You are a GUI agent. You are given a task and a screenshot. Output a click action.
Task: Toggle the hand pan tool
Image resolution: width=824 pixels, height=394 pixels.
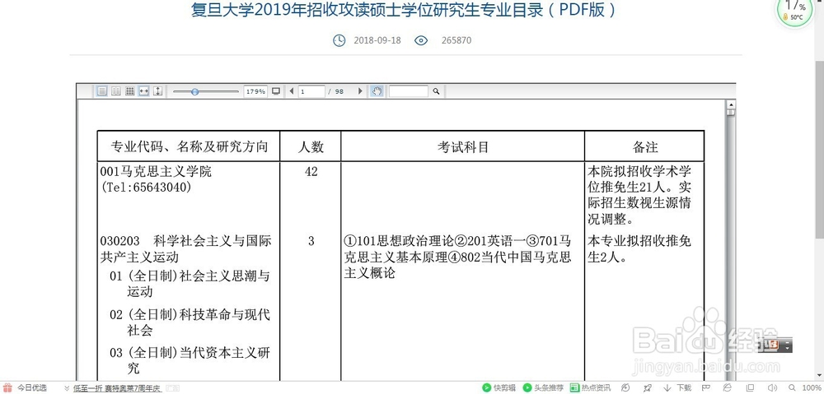(377, 91)
